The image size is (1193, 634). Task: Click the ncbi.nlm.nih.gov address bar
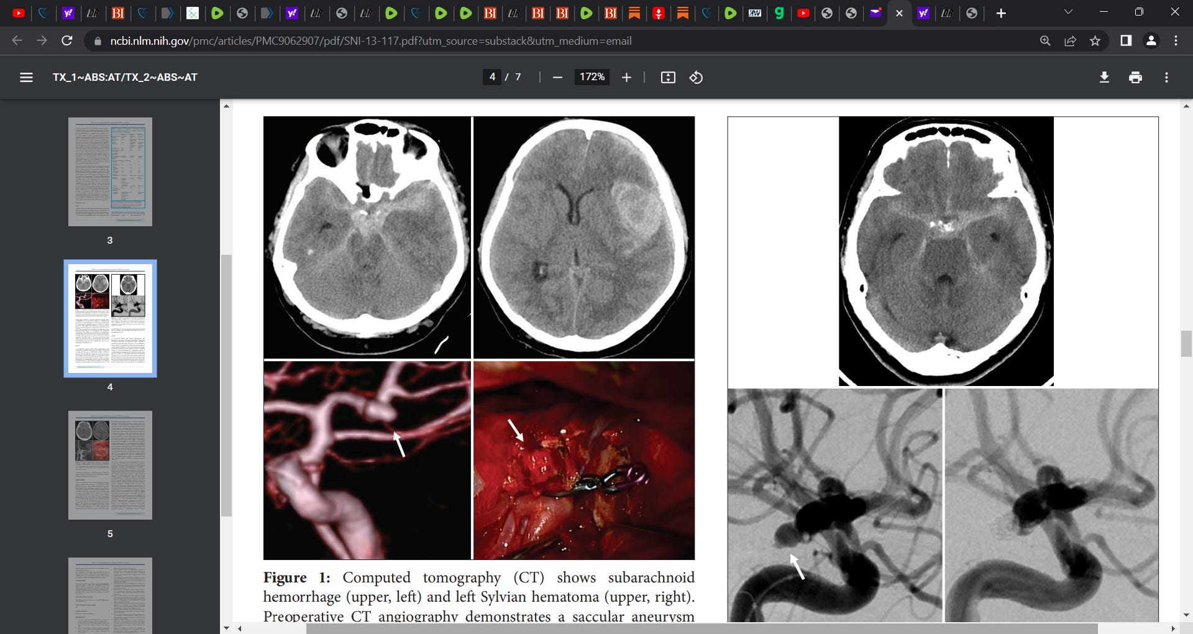click(371, 41)
